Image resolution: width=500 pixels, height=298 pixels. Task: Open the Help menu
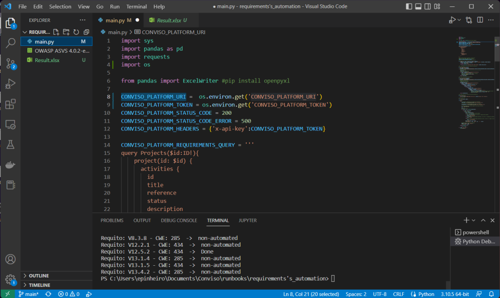point(159,6)
